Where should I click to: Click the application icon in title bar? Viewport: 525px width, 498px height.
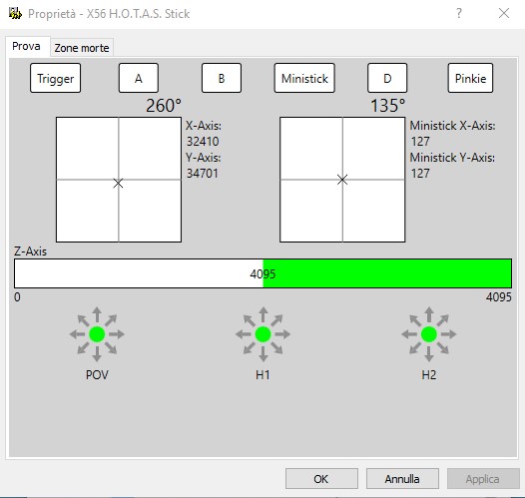tap(15, 13)
